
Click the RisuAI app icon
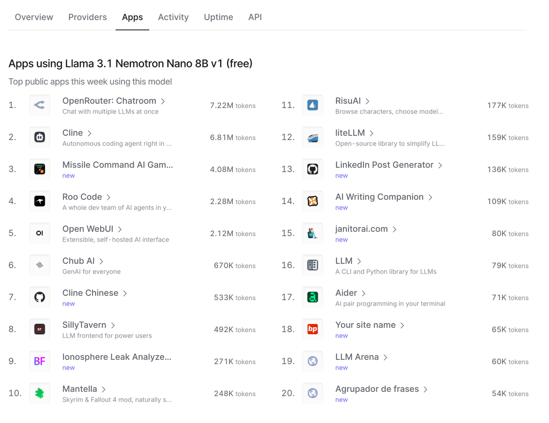313,105
